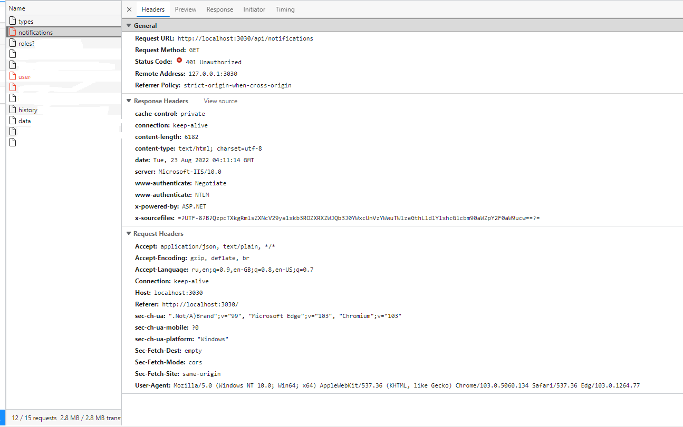Click the 401 Unauthorized status text
Image resolution: width=683 pixels, height=427 pixels.
pyautogui.click(x=214, y=62)
